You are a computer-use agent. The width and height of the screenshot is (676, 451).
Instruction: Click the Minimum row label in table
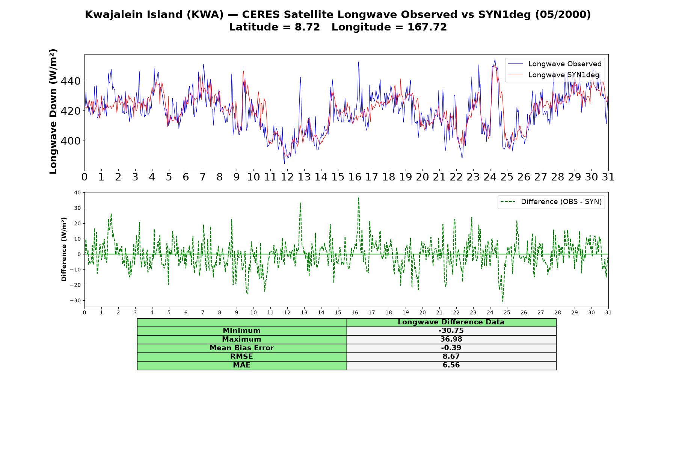241,331
